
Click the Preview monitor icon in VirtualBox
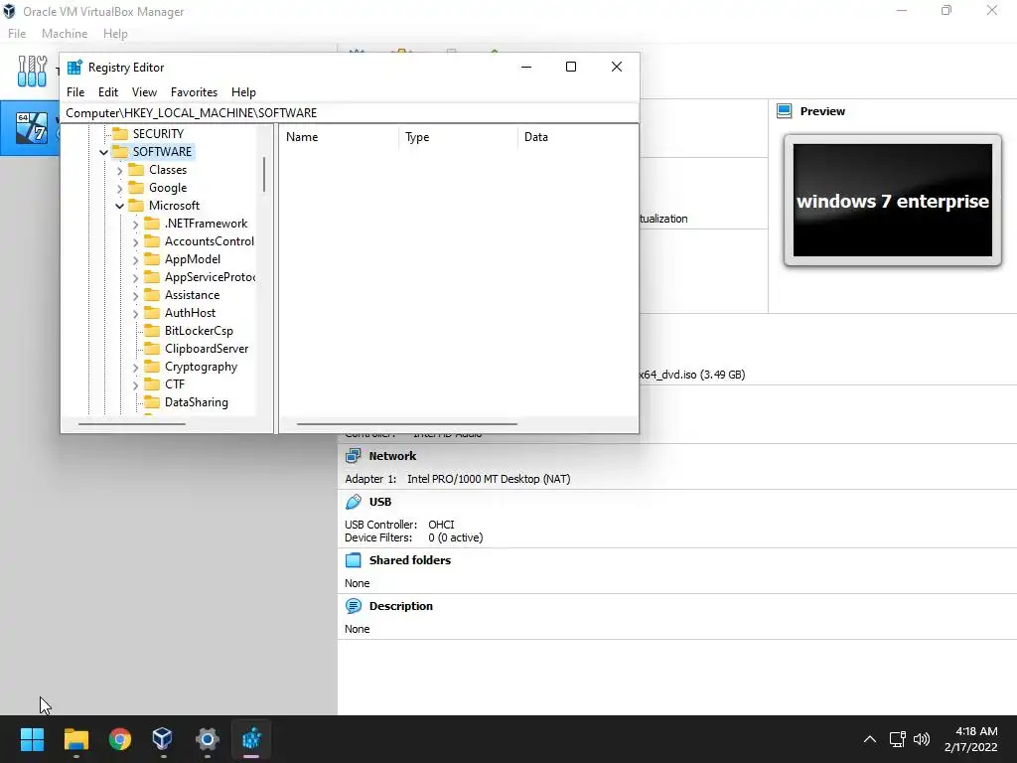pyautogui.click(x=785, y=111)
